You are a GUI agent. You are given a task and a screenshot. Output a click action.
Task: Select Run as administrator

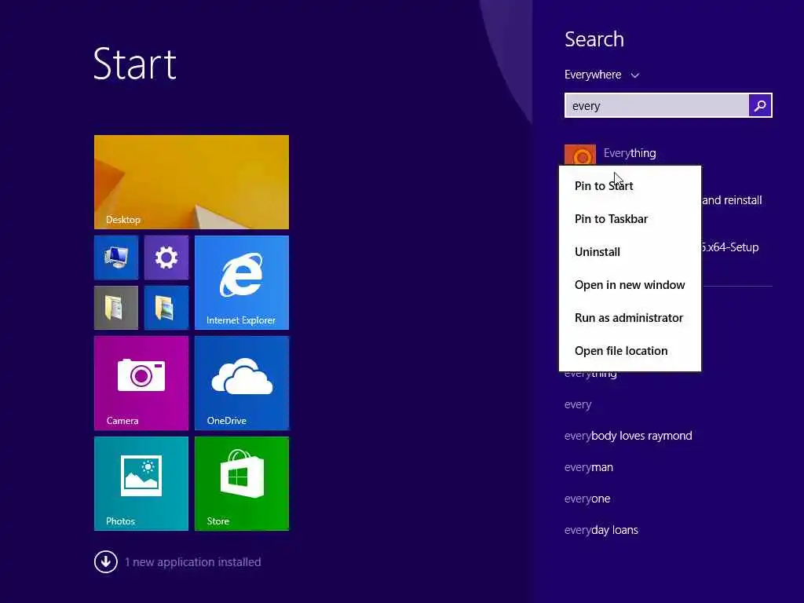pyautogui.click(x=630, y=318)
